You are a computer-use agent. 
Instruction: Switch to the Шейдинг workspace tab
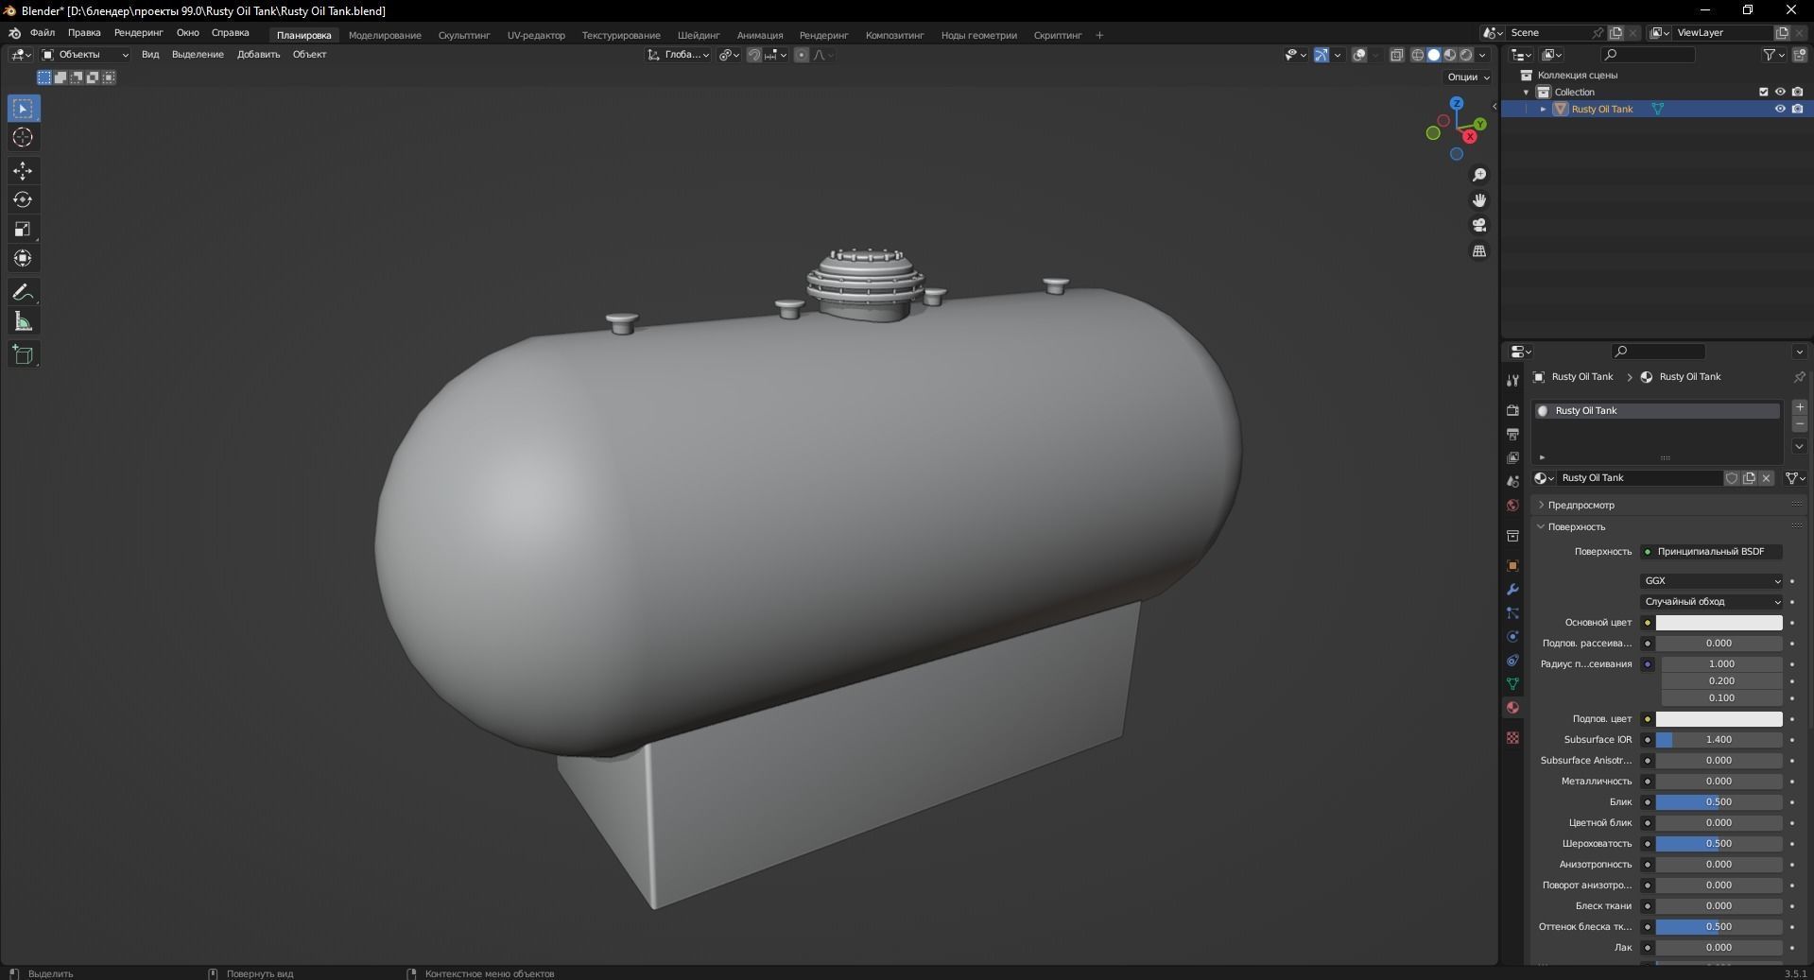[x=699, y=36]
